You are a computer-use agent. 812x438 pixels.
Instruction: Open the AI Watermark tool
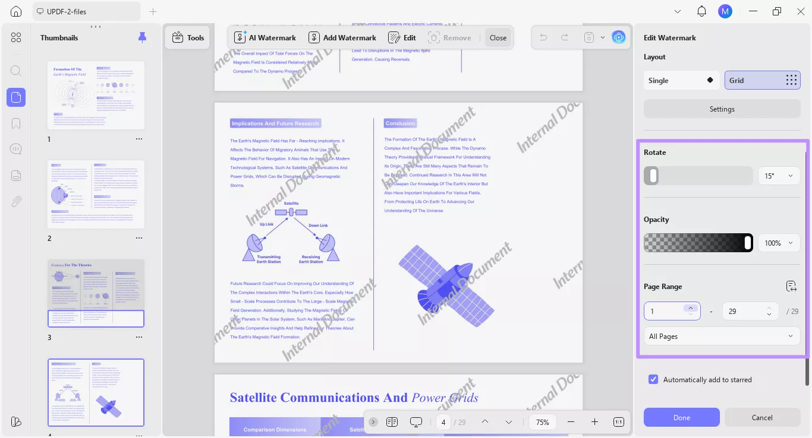point(265,37)
